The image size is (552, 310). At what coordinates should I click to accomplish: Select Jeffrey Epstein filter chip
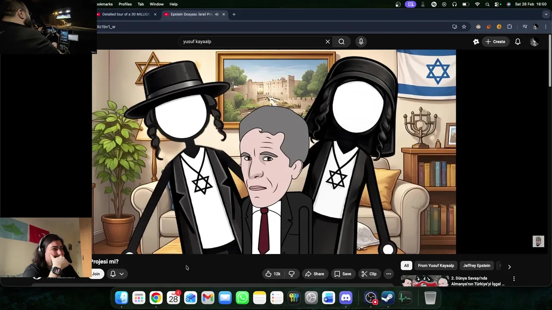click(477, 266)
